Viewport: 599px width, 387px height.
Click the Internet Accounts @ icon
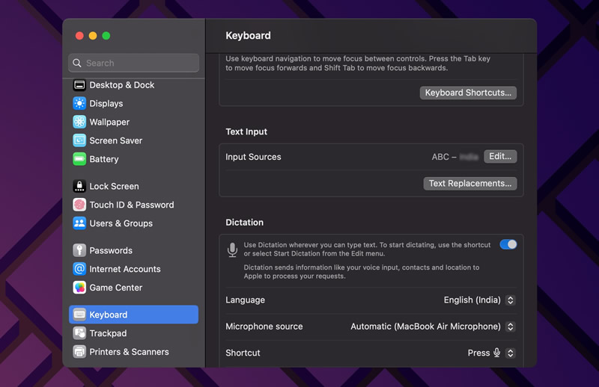click(x=79, y=269)
